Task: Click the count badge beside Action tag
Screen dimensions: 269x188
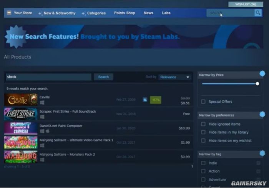Action: click(x=258, y=171)
